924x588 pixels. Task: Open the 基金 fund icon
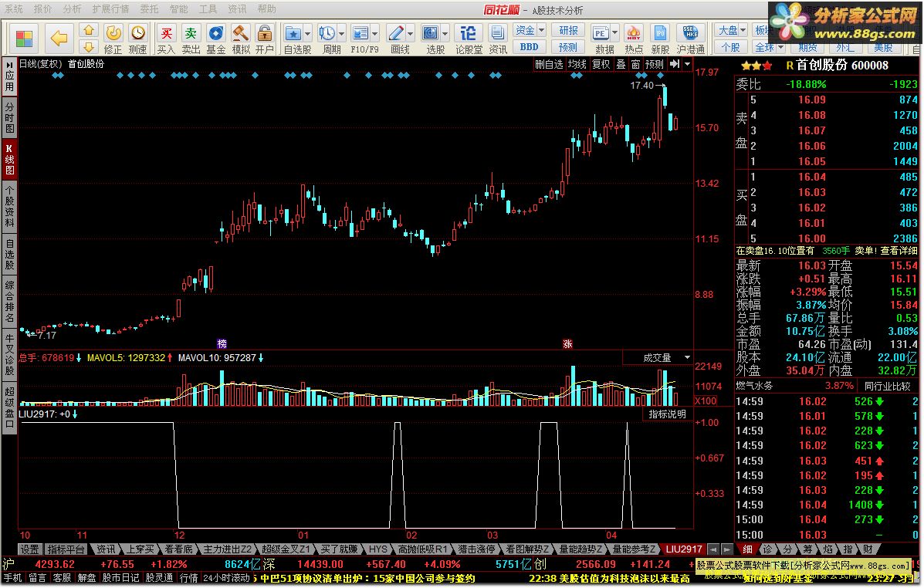[x=215, y=33]
